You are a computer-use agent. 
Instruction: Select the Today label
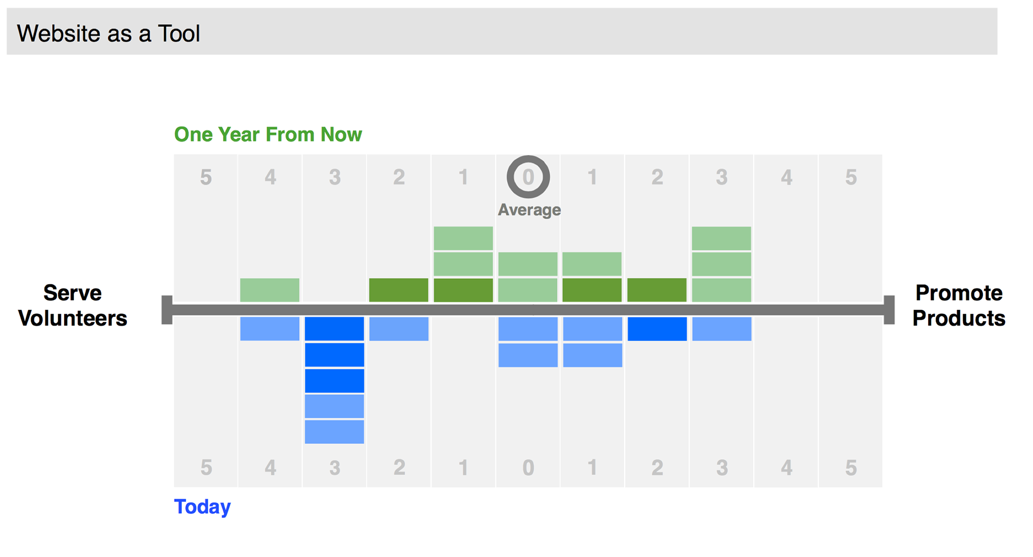202,506
